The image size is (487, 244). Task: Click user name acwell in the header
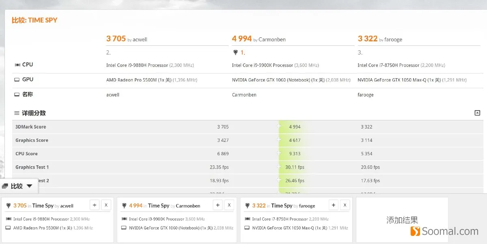(x=140, y=40)
